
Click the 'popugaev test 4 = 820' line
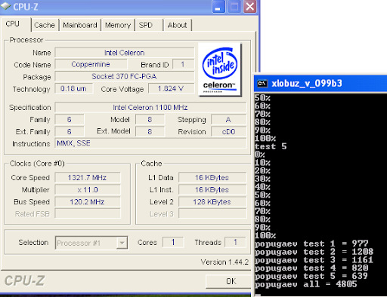311,268
